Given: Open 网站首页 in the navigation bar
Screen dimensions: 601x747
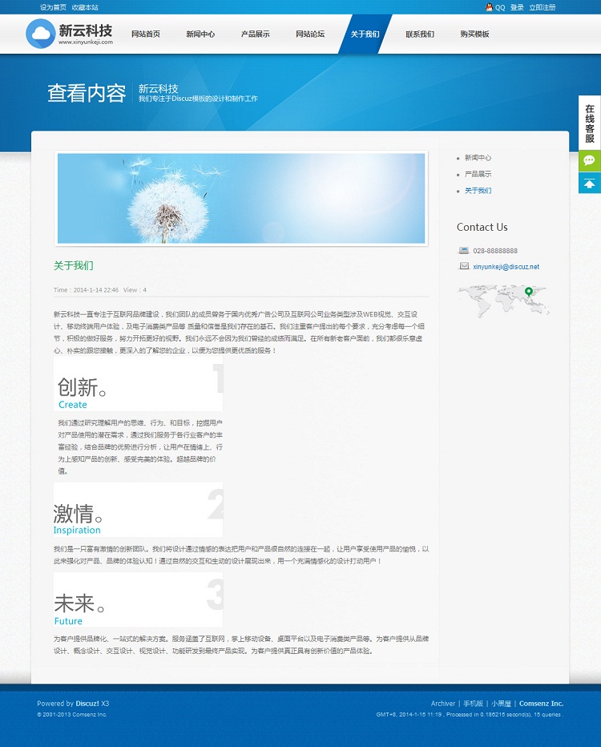Looking at the screenshot, I should [x=145, y=34].
